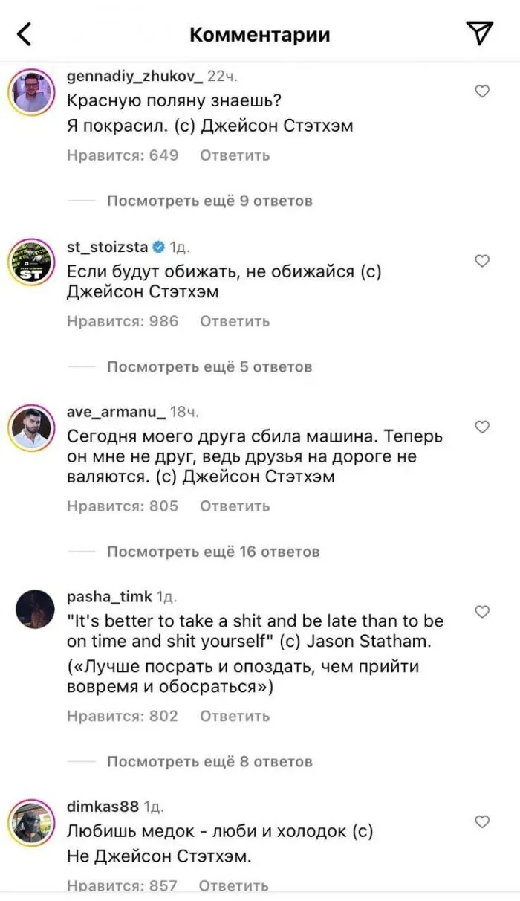Open gennadiy_zhukov_ profile picture
The width and height of the screenshot is (520, 901).
coord(31,93)
